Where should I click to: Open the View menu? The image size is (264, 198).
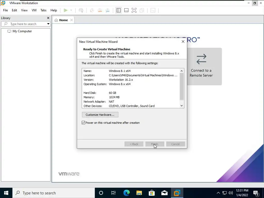pyautogui.click(x=24, y=10)
